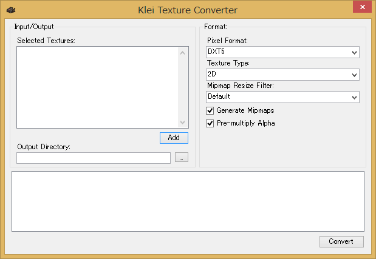This screenshot has width=376, height=259.
Task: Click the Texture Type dropdown arrow
Action: pyautogui.click(x=354, y=75)
